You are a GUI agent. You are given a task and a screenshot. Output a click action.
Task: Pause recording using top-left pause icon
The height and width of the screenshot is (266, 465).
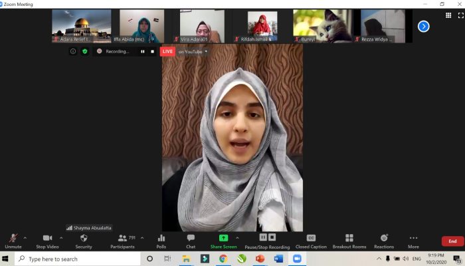(143, 51)
